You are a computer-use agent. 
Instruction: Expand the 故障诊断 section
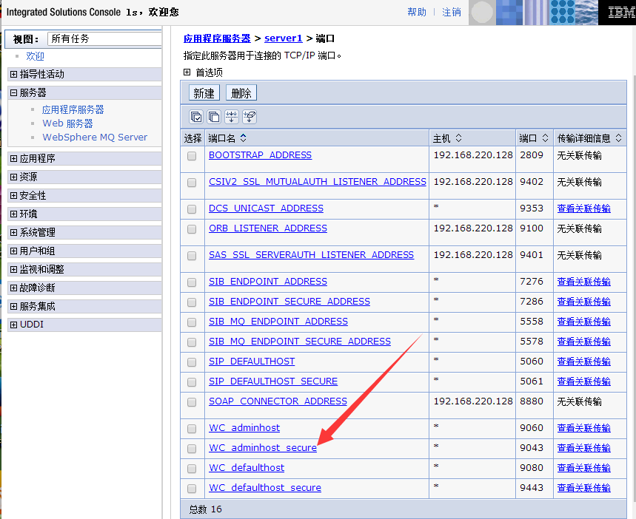[x=14, y=288]
